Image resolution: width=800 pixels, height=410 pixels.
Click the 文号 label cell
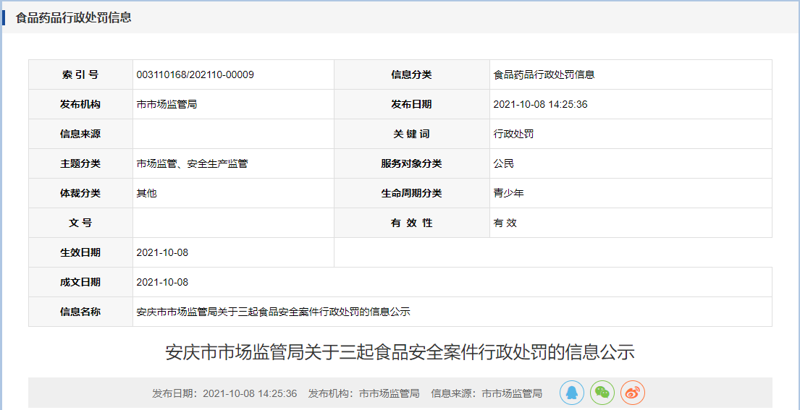80,223
